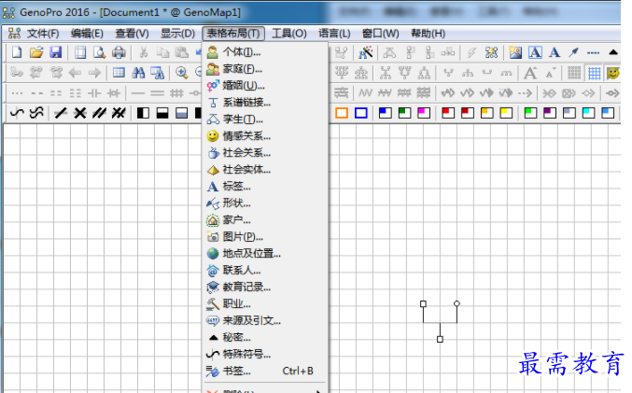Viewport: 632px width, 393px height.
Task: Pick the blue outlined square swatch
Action: point(360,113)
